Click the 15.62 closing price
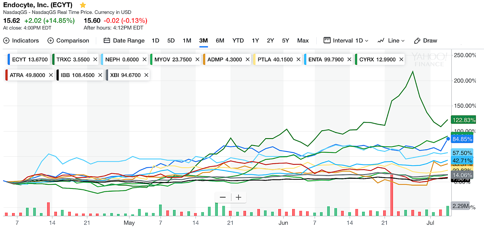This screenshot has height=227, width=484. 11,21
